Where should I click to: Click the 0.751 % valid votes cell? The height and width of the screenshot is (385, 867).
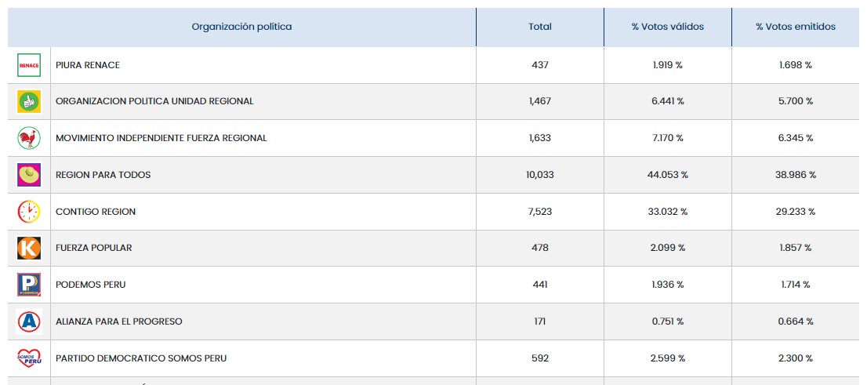[x=667, y=321]
